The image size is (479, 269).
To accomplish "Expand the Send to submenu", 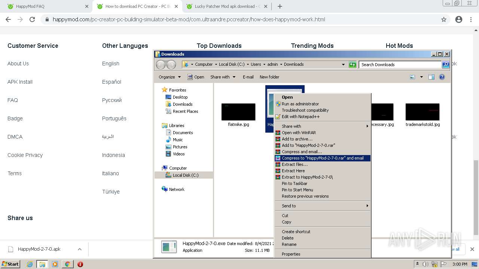I will point(323,206).
